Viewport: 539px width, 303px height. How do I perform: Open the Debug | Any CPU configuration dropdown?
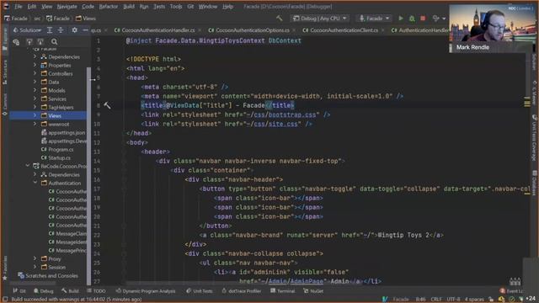(x=319, y=19)
